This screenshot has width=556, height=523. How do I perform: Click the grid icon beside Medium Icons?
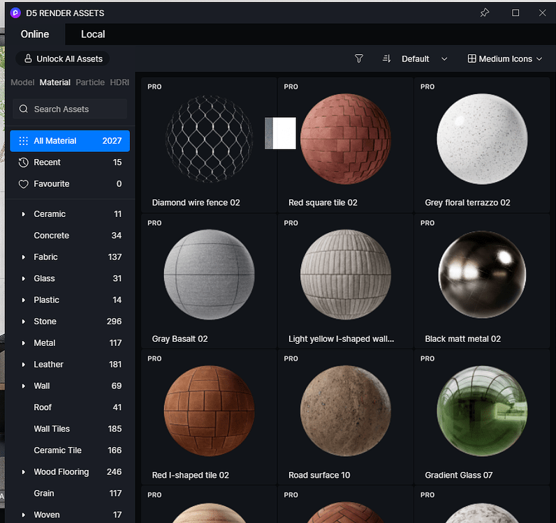471,59
